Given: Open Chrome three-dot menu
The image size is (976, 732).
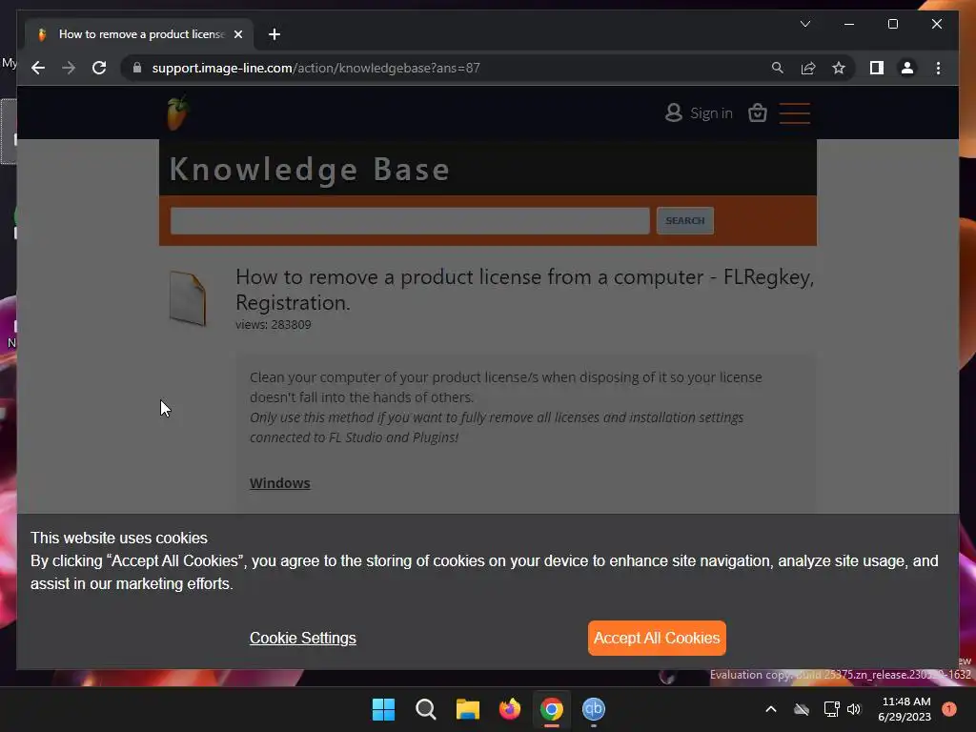Looking at the screenshot, I should tap(938, 68).
